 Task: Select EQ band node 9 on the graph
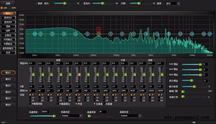(134, 34)
